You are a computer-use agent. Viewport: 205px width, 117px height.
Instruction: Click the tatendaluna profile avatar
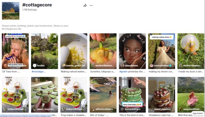[122, 65]
